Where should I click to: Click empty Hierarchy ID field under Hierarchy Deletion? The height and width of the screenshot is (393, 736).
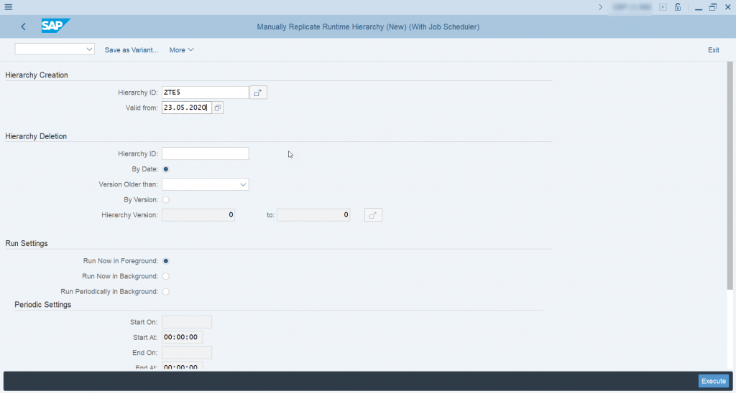[205, 153]
